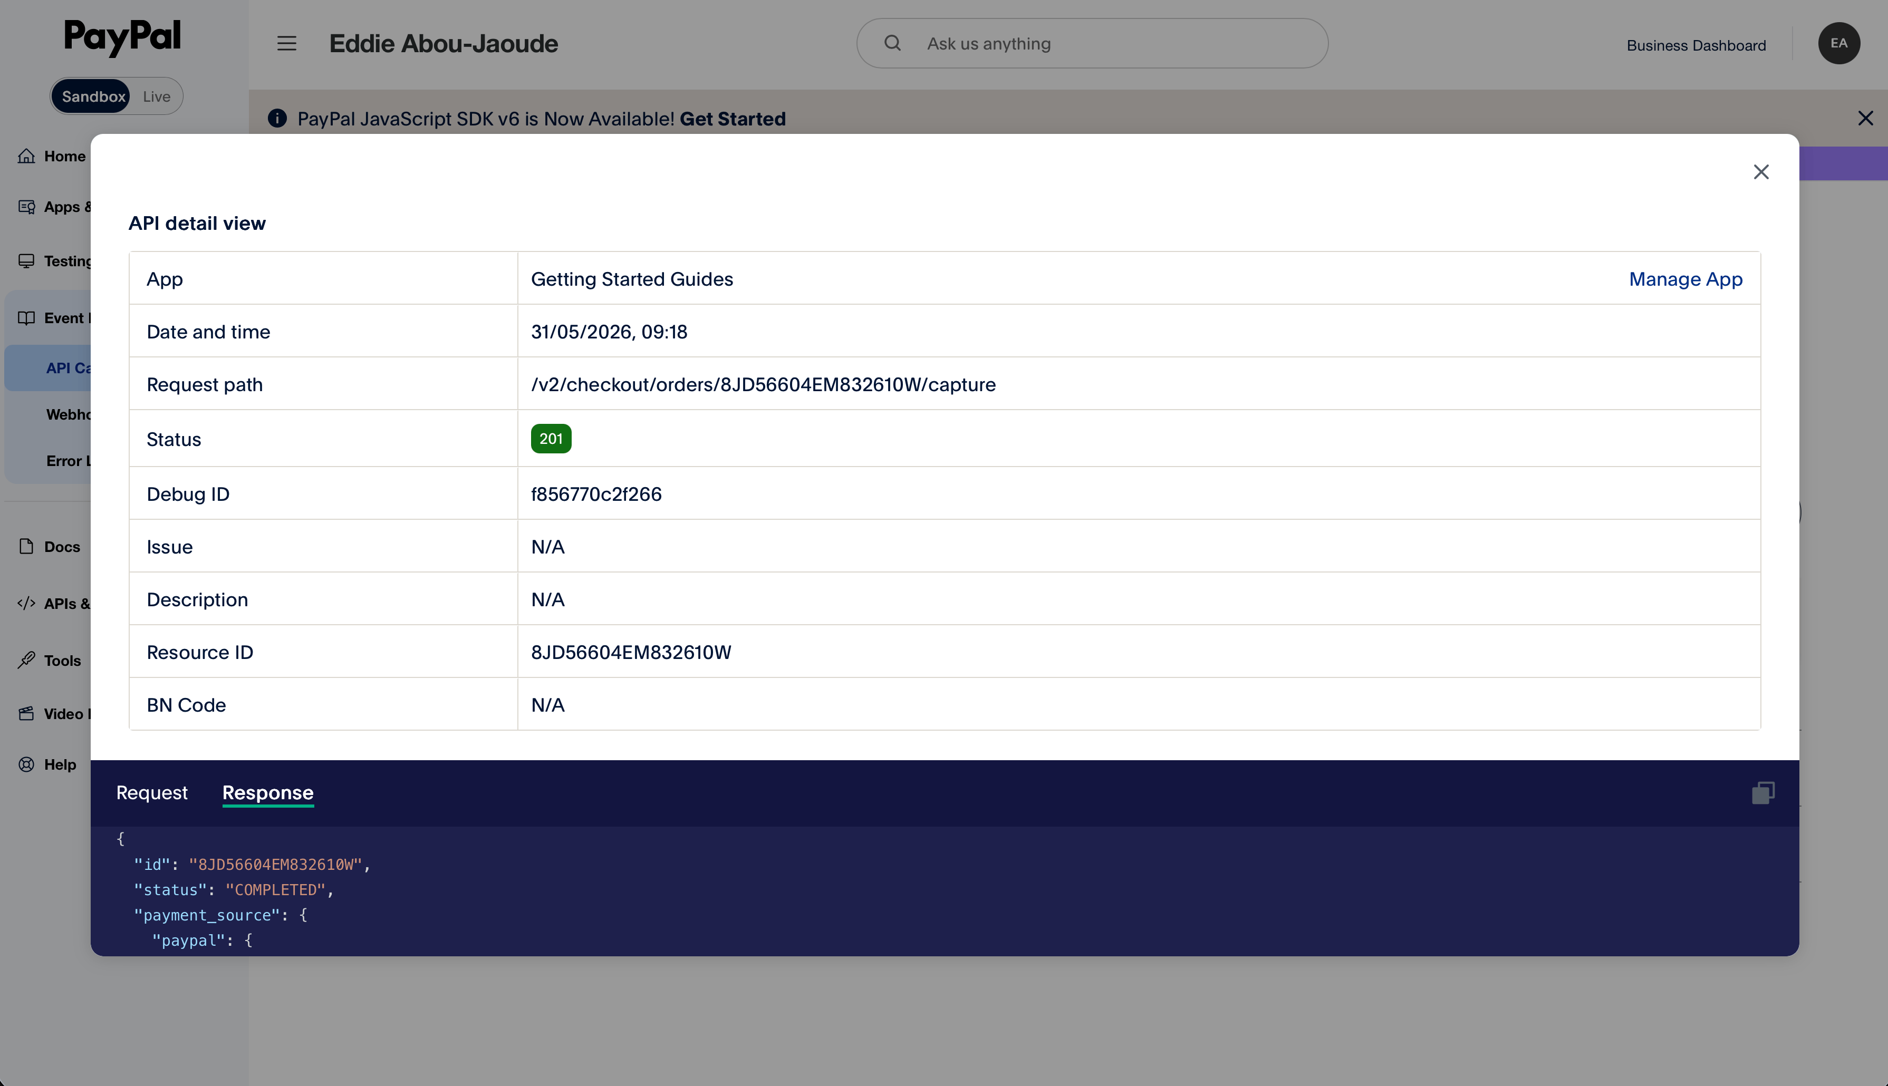Screen dimensions: 1888x1086
Task: Switch environment to Live
Action: click(x=157, y=96)
